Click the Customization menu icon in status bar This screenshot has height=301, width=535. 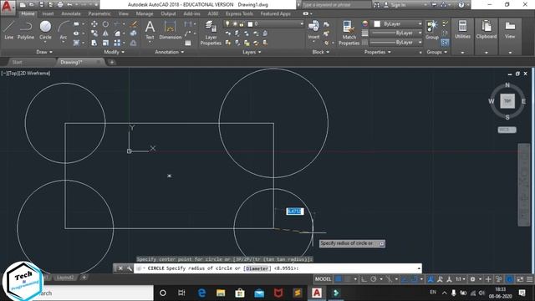[529, 279]
